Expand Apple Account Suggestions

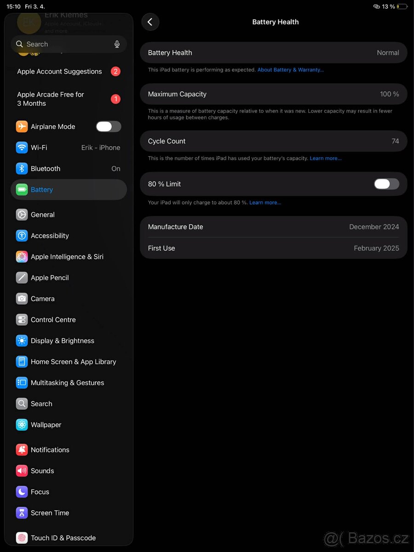pyautogui.click(x=59, y=71)
